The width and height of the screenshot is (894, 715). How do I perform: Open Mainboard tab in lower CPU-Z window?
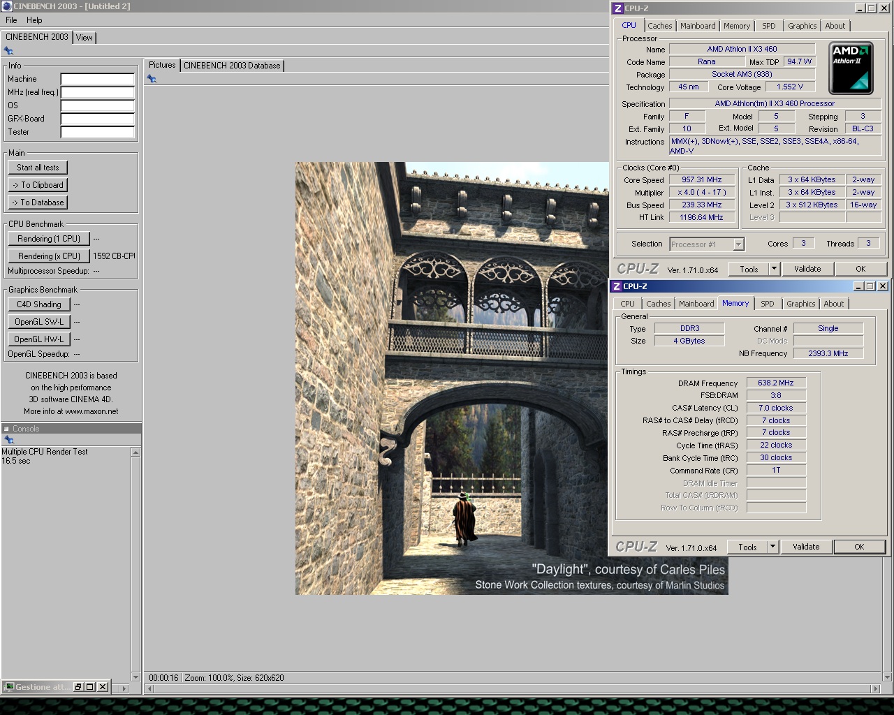(x=696, y=304)
